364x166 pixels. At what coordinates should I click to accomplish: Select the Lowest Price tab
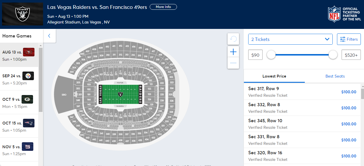click(x=274, y=76)
